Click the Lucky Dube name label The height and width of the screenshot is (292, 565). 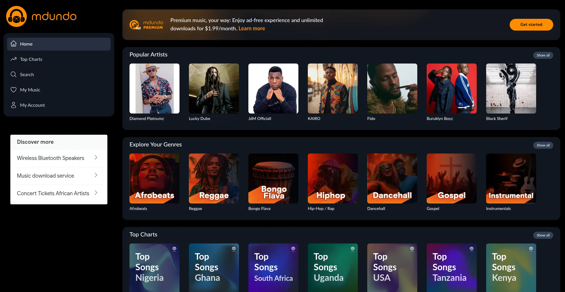tap(200, 119)
